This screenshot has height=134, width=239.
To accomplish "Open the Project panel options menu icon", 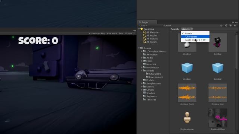I will (236, 22).
